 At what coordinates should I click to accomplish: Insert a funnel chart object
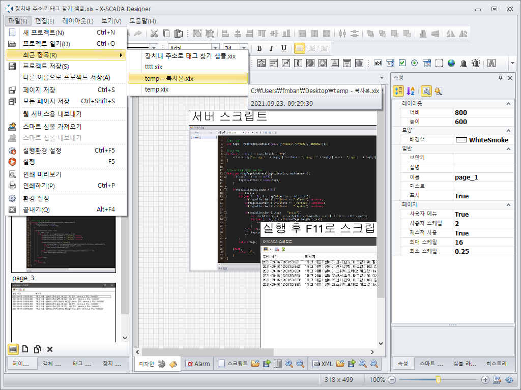(347, 63)
